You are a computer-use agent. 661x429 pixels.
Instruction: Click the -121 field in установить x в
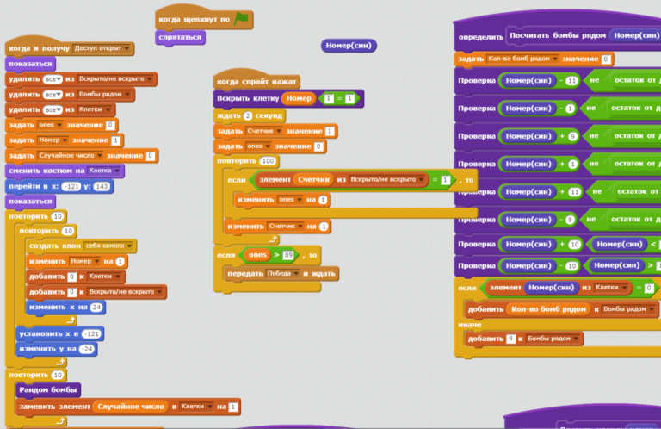click(91, 334)
